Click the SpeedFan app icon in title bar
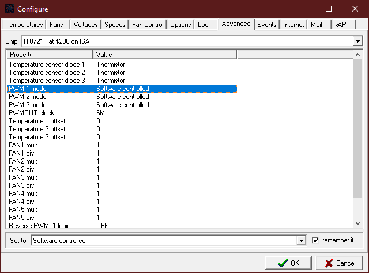 pos(10,9)
